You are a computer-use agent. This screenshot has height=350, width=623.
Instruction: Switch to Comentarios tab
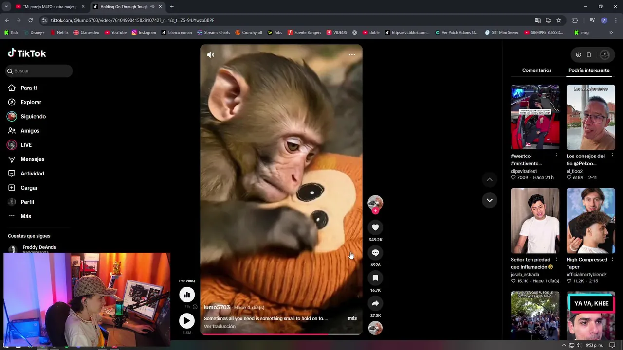pos(537,70)
